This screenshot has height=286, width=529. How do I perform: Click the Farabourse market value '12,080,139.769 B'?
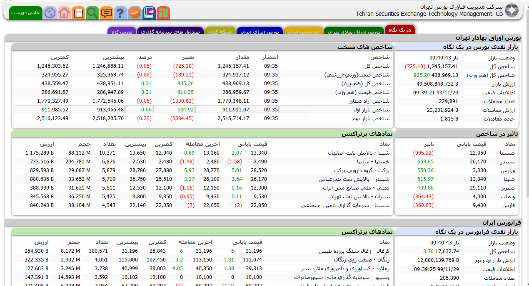pos(438,260)
